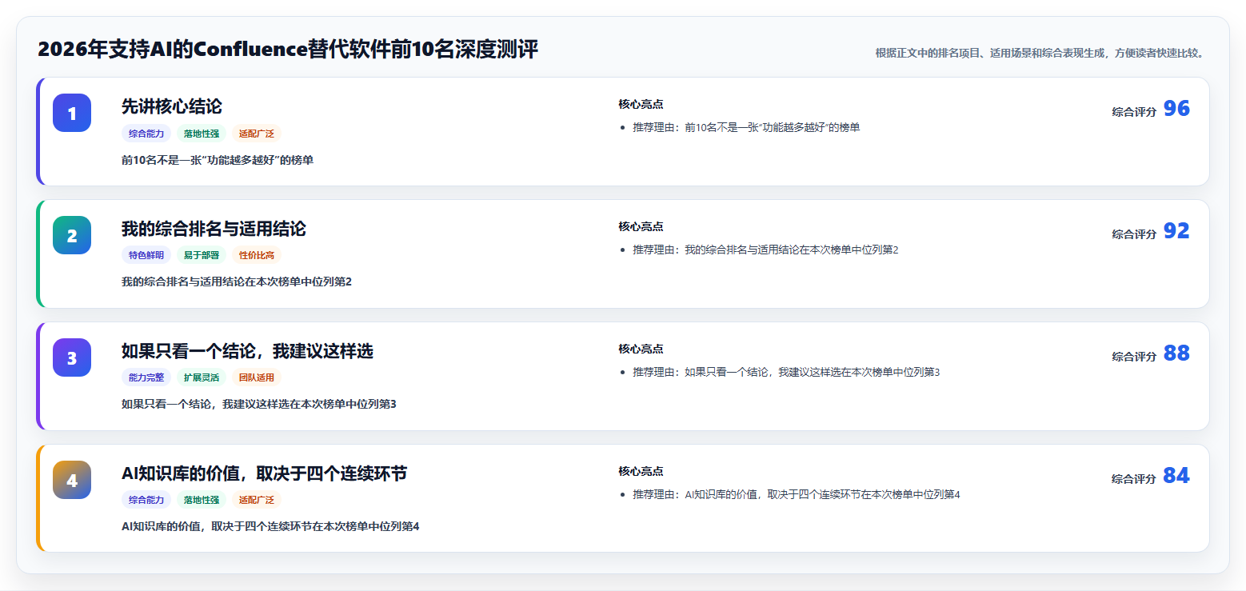Viewport: 1246px width, 591px height.
Task: Click the 性价比高 tag
Action: click(257, 256)
